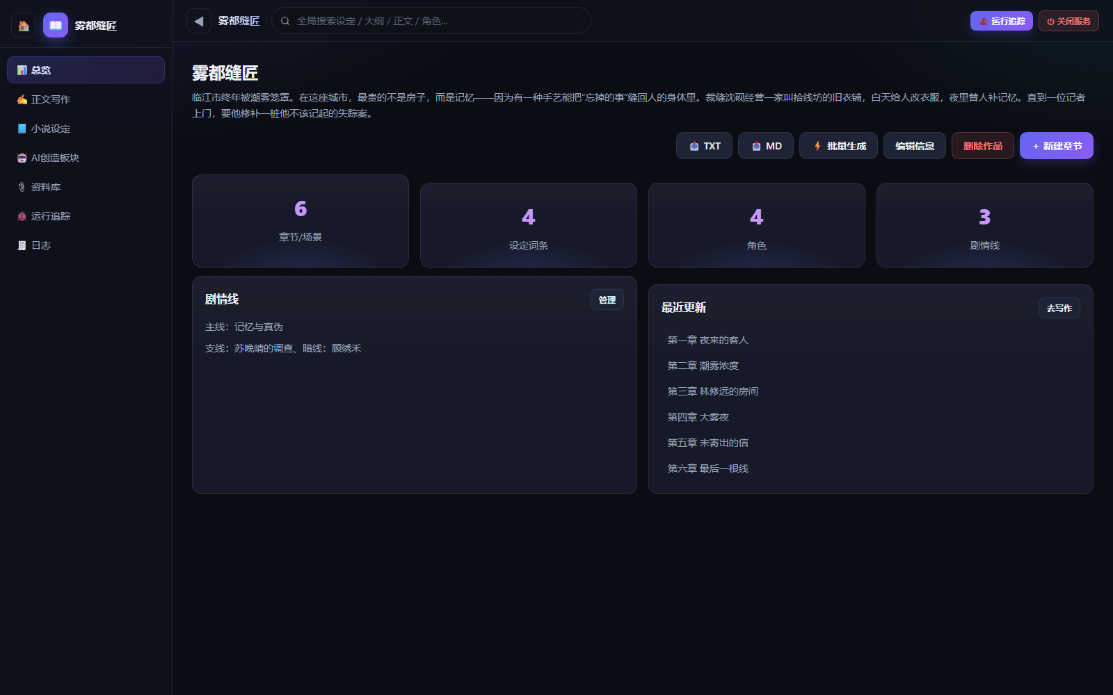Open 第五章 未寄出的信
The width and height of the screenshot is (1113, 695).
[x=708, y=443]
